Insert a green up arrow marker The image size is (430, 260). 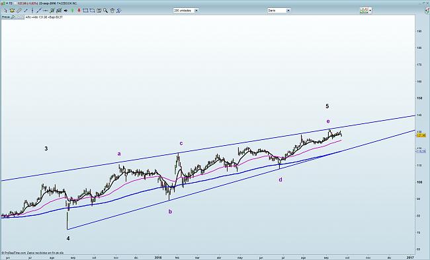pyautogui.click(x=72, y=11)
